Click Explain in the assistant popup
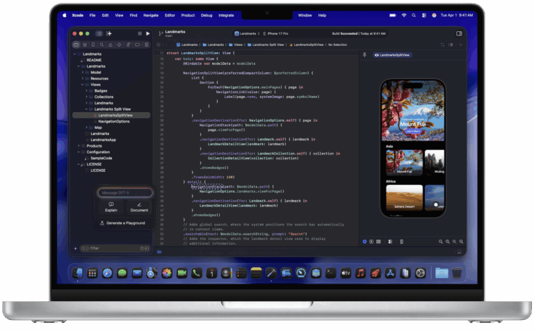 111,207
